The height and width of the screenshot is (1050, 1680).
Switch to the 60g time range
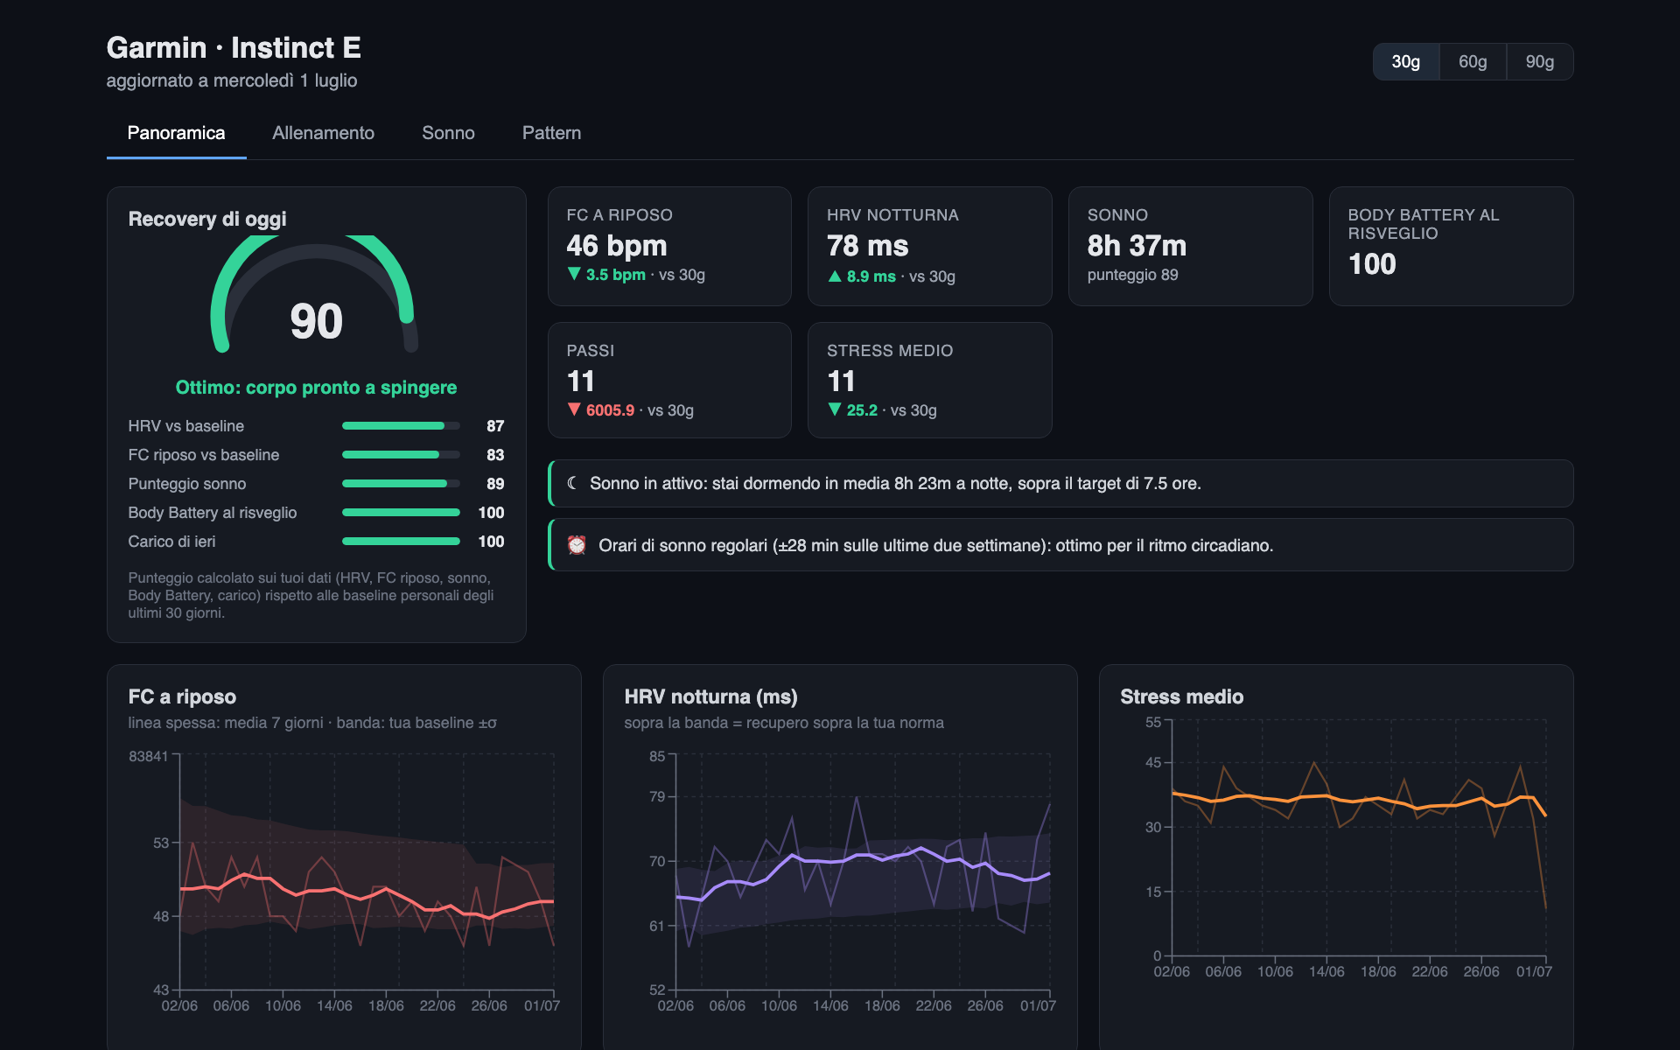coord(1473,62)
